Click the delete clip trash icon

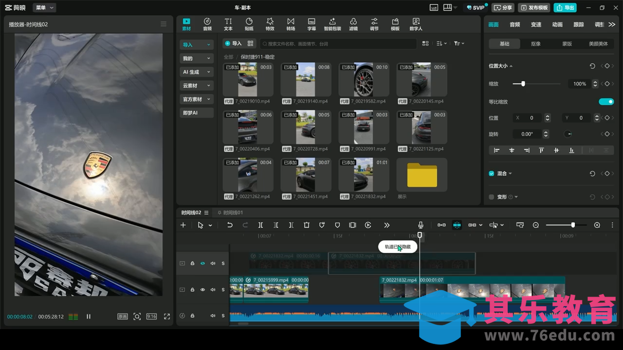click(x=307, y=225)
